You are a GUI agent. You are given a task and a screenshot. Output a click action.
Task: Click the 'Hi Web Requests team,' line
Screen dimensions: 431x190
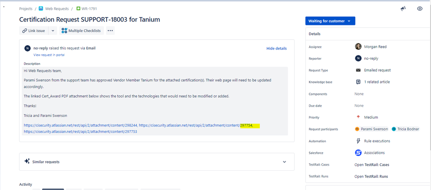(43, 70)
